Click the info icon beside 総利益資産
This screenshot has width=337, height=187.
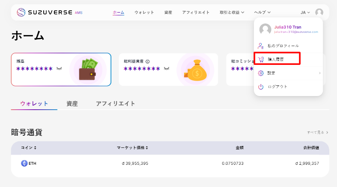coord(147,61)
